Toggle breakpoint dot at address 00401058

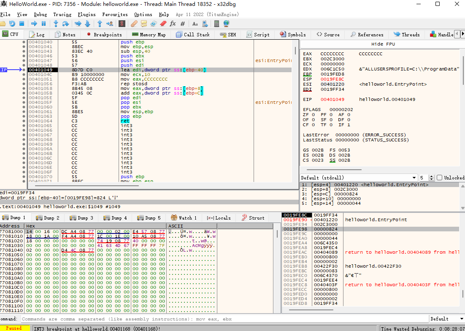tap(24, 88)
